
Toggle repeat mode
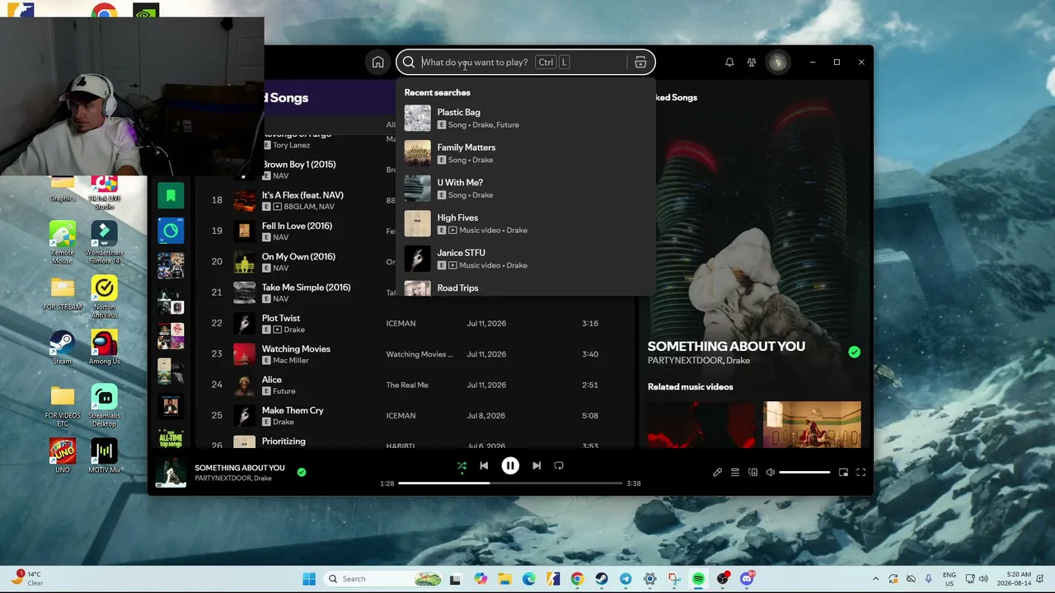(x=559, y=465)
